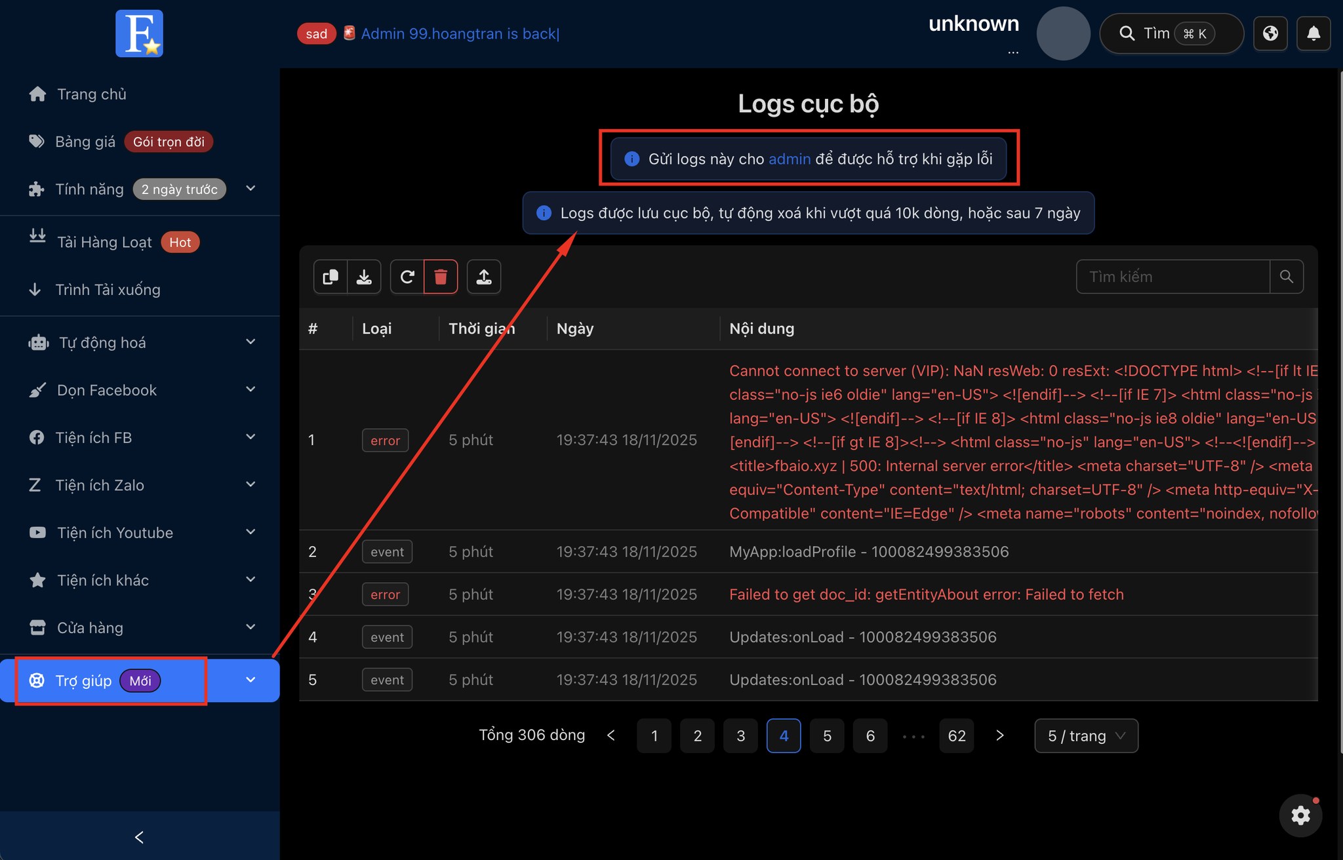
Task: Expand the Tự động hoá menu
Action: coord(140,342)
